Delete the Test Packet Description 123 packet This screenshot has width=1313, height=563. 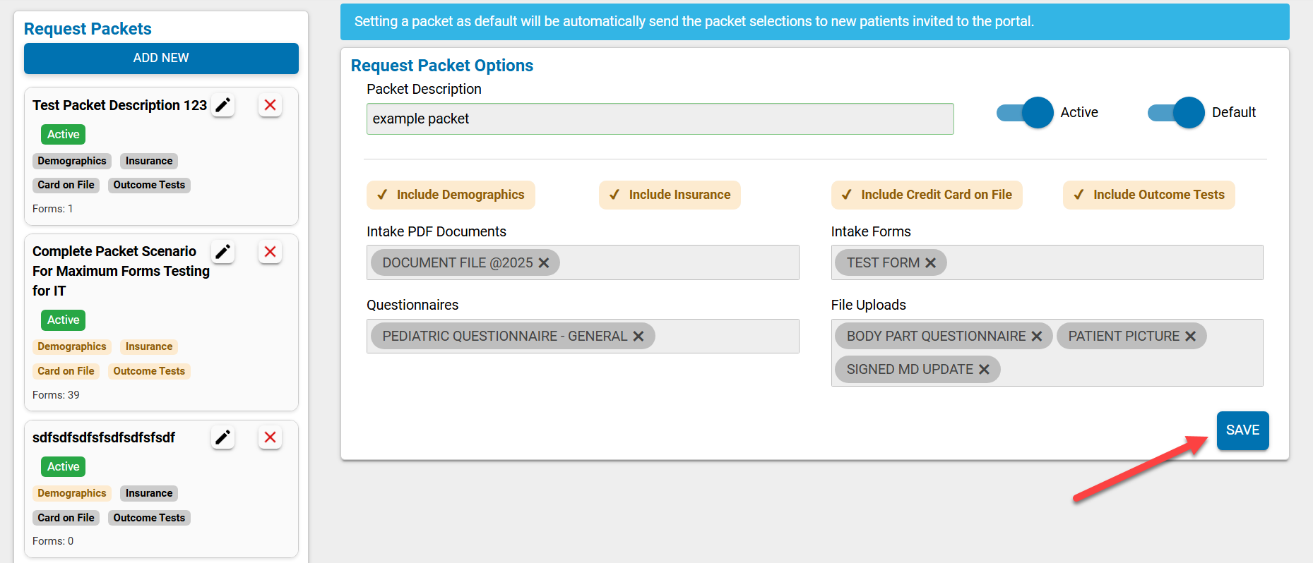tap(269, 104)
